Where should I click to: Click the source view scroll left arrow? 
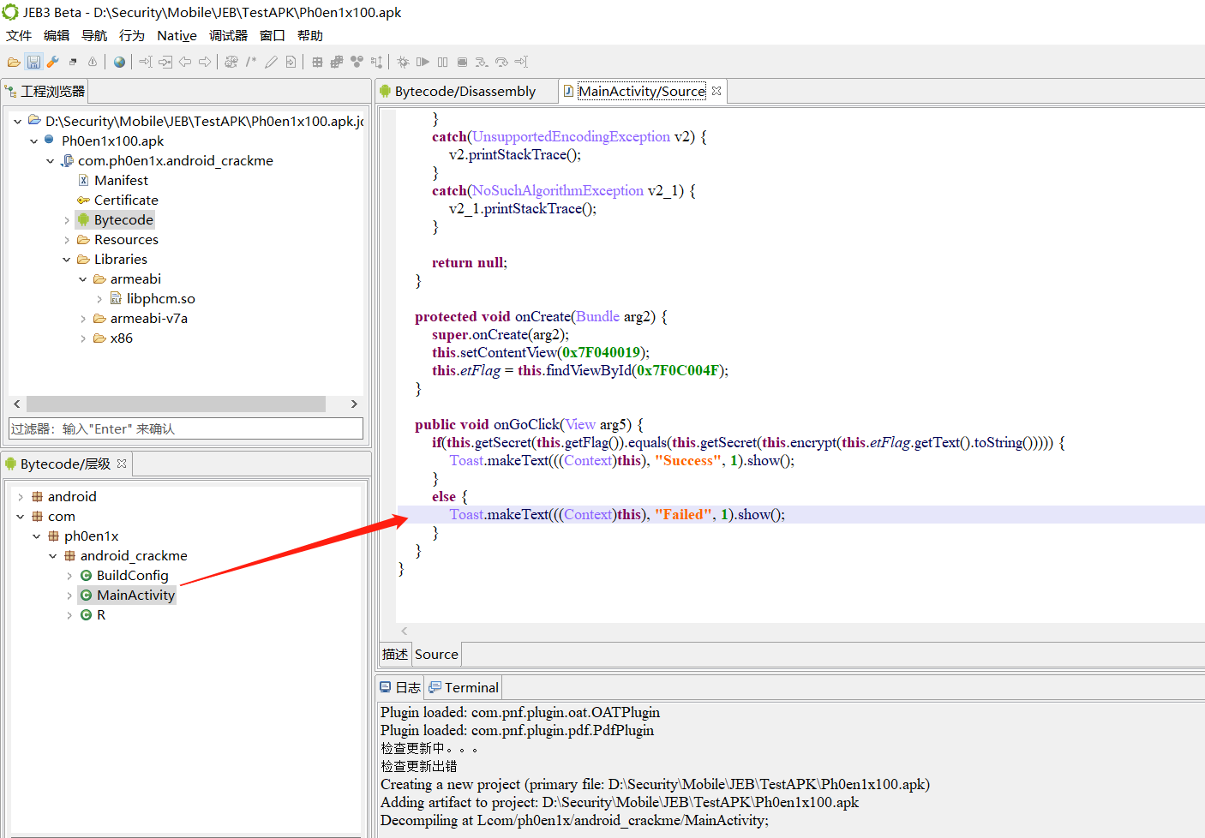point(405,631)
